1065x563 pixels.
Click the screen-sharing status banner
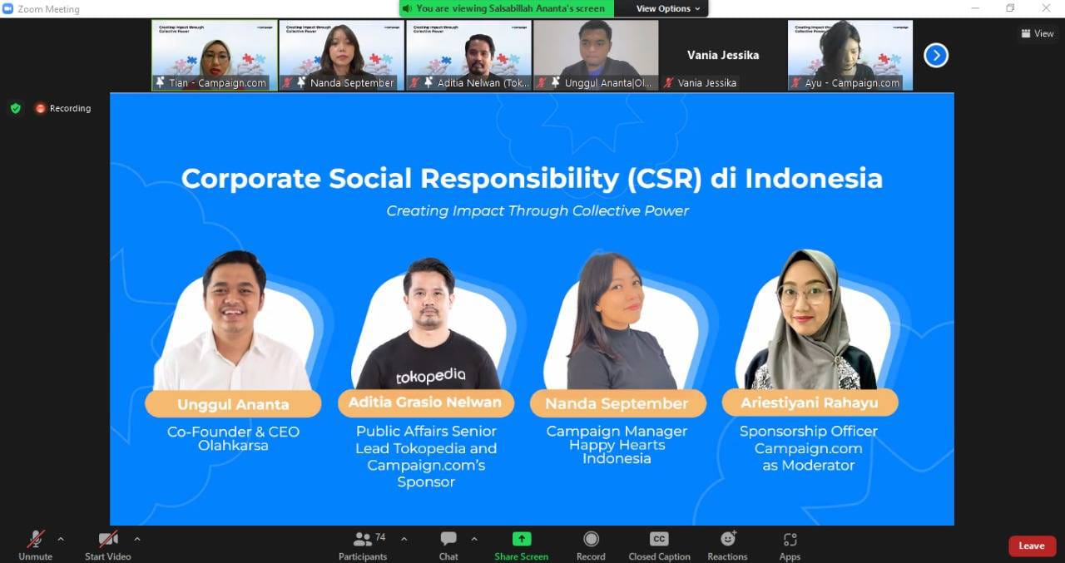[506, 8]
